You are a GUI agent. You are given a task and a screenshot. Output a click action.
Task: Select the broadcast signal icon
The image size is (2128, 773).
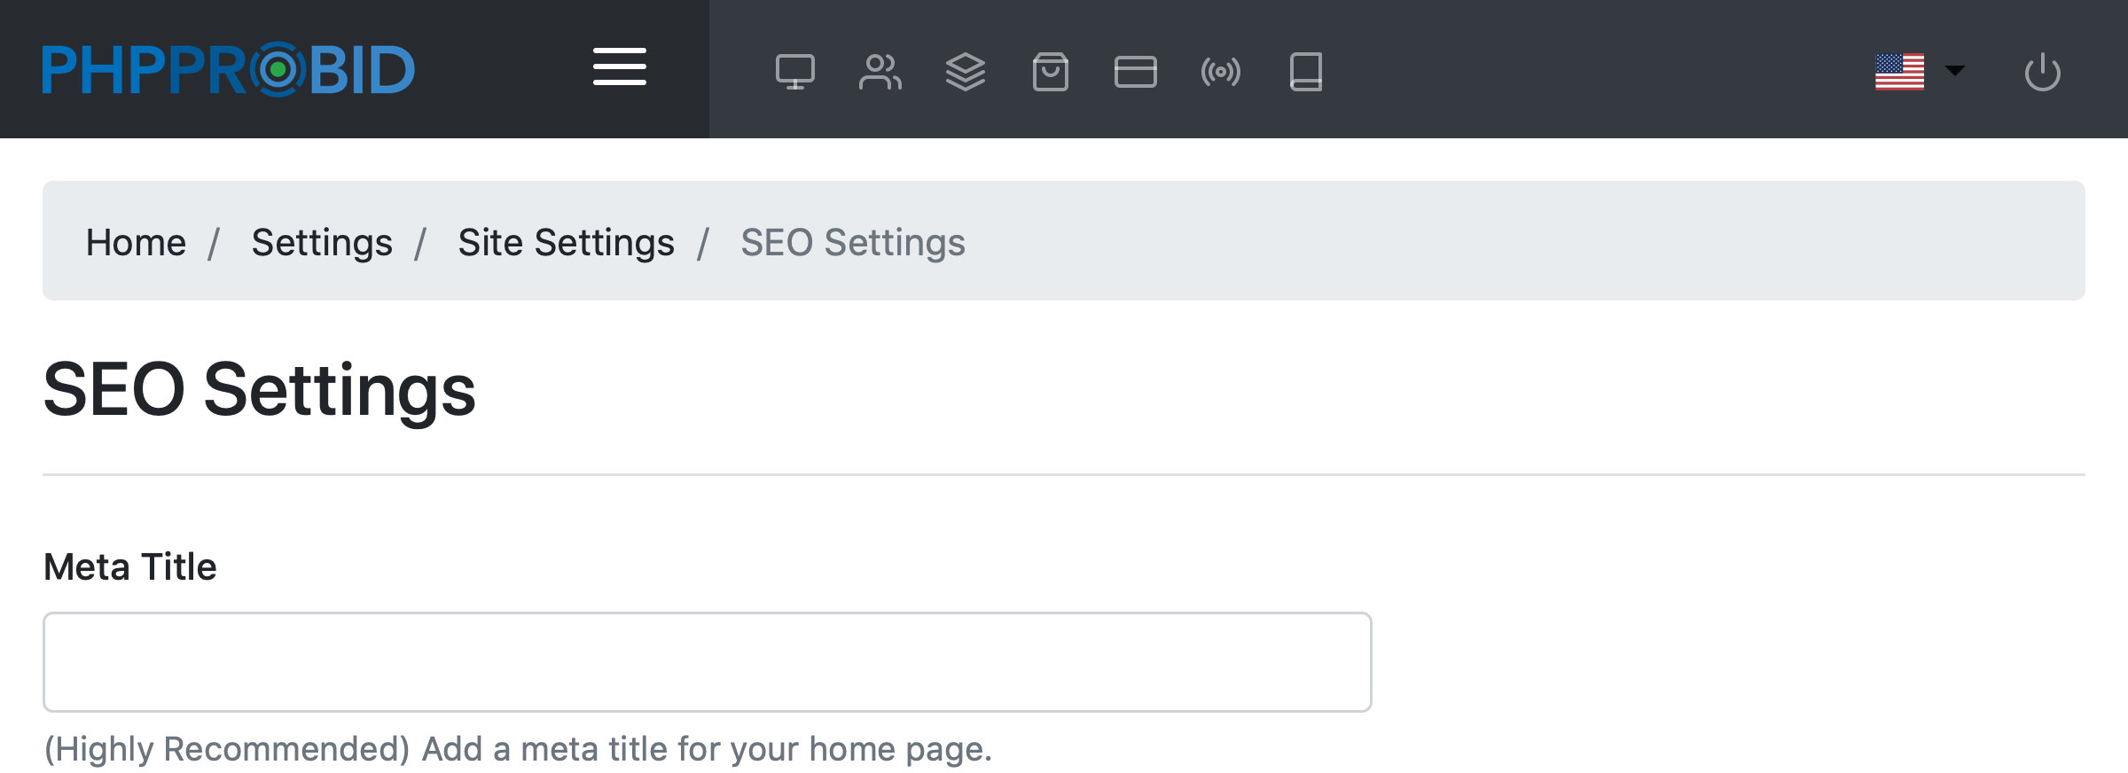(1220, 72)
